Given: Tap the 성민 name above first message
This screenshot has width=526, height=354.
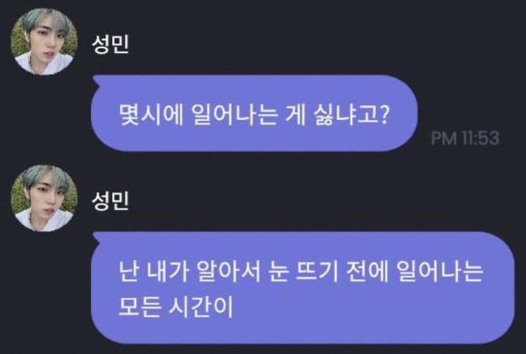Looking at the screenshot, I should [x=110, y=44].
